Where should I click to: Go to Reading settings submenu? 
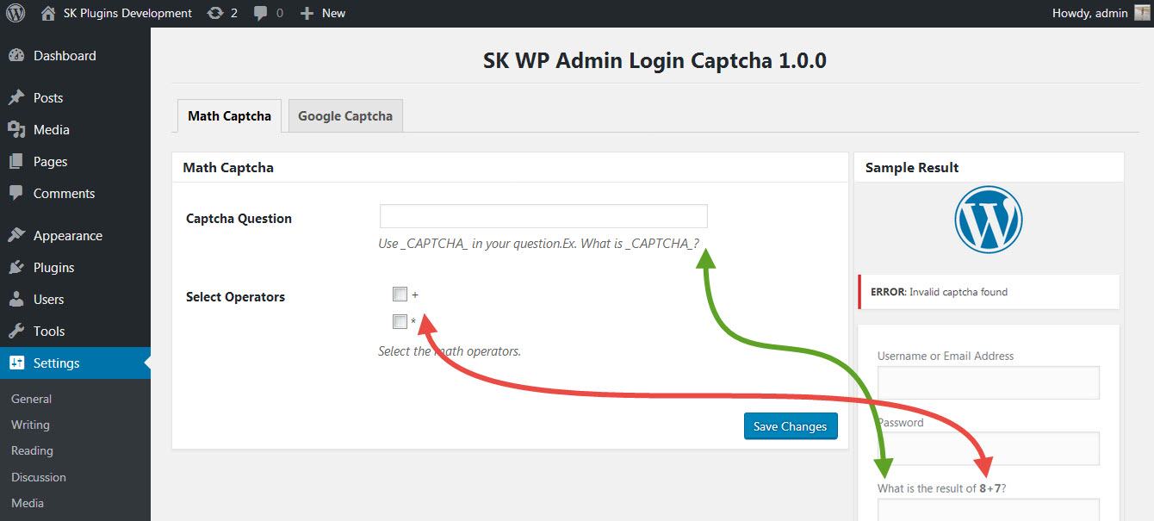32,451
